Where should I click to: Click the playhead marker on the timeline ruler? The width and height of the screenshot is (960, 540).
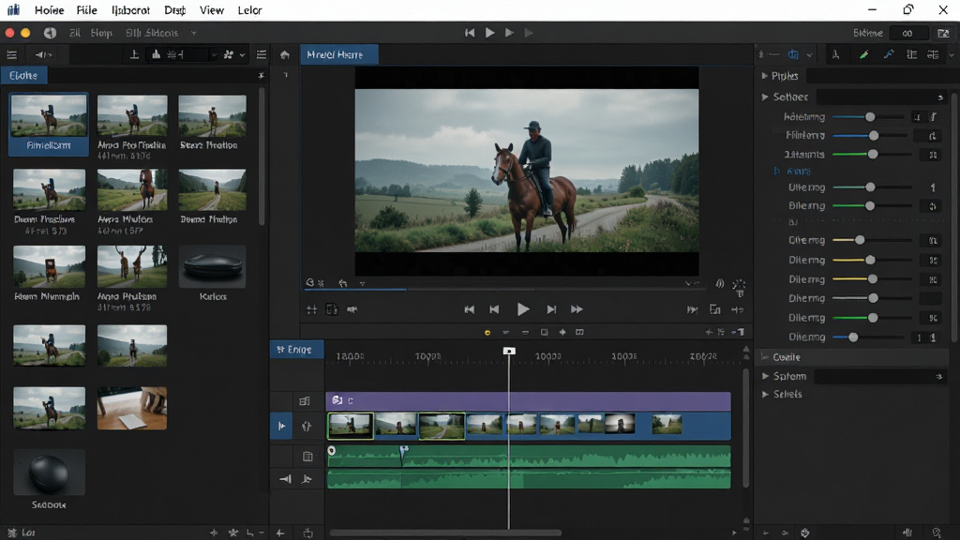point(509,351)
